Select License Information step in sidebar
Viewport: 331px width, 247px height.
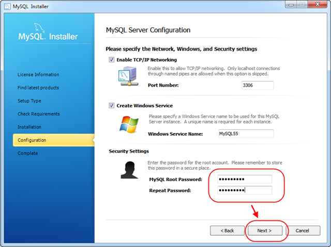[x=38, y=74]
